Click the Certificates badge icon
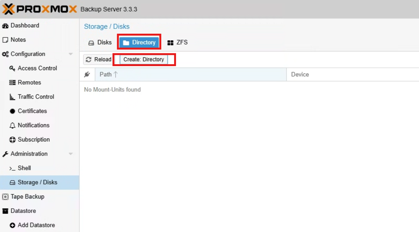Screen dimensions: 419x232 click(x=12, y=111)
